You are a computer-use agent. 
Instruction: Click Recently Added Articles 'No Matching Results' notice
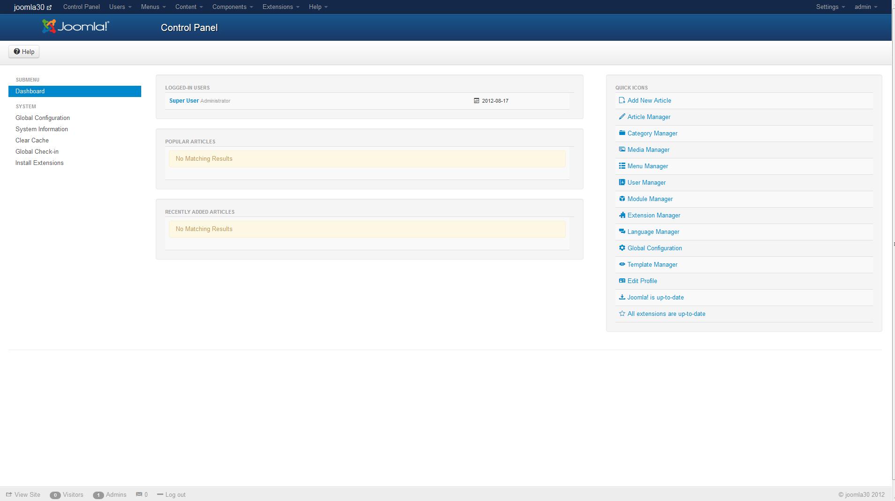point(367,229)
